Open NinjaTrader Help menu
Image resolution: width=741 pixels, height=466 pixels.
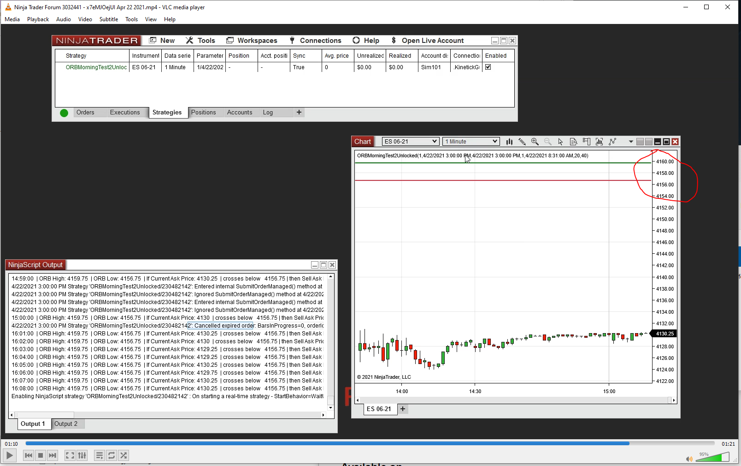[x=366, y=41]
